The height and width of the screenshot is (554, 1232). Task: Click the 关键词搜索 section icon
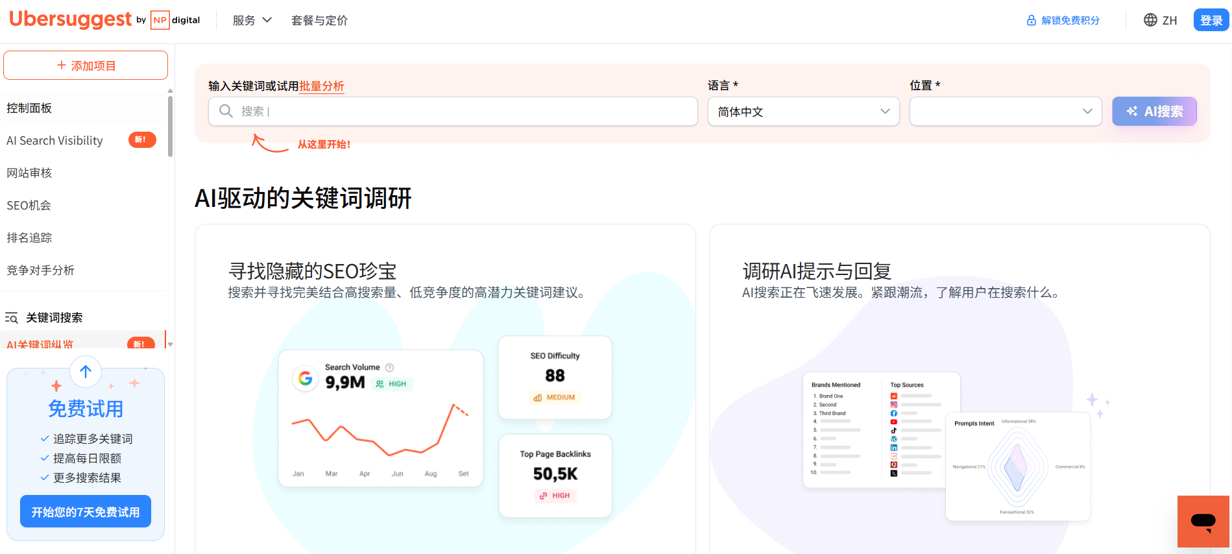(x=12, y=318)
